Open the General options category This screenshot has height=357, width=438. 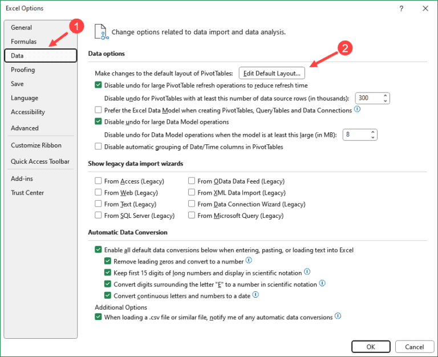[40, 27]
